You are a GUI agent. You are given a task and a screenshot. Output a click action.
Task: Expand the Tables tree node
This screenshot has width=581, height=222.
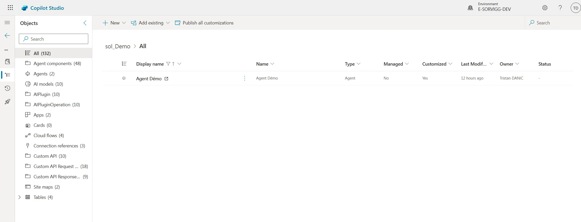pyautogui.click(x=19, y=197)
